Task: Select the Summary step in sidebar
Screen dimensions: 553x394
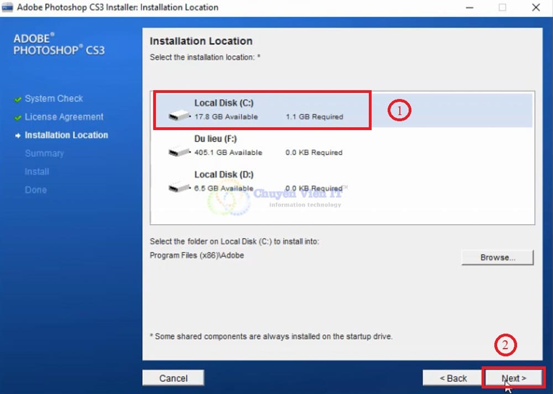Action: (x=44, y=153)
